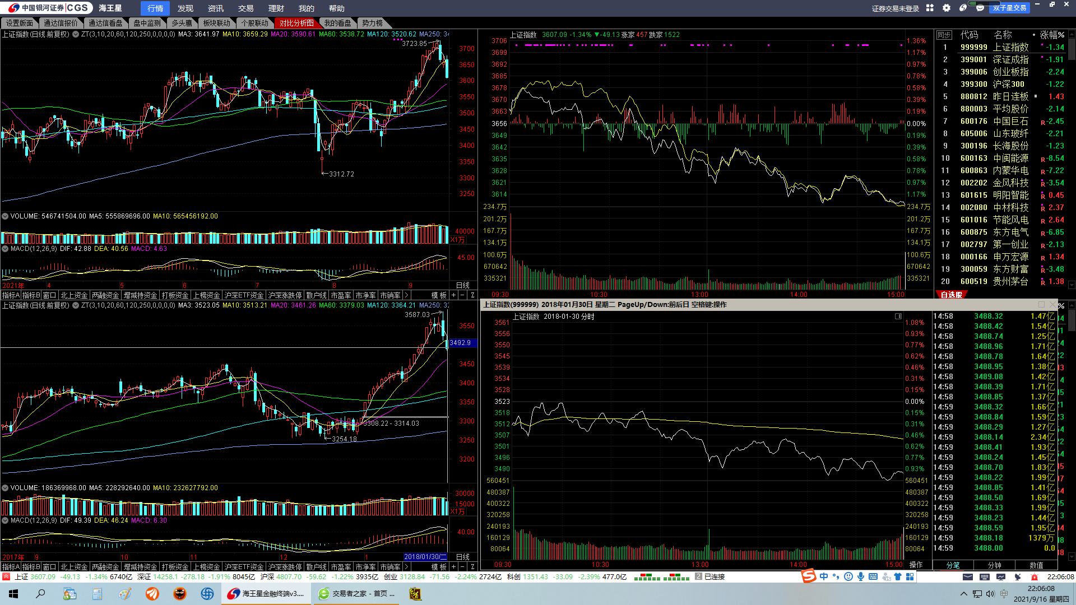Click the mail envelope icon in status bar
The image size is (1076, 605).
click(x=968, y=577)
